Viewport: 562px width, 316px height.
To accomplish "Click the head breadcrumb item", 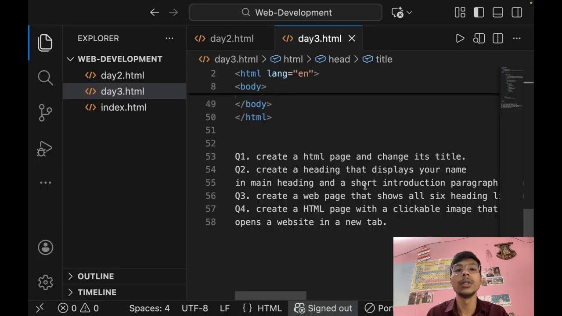I will (x=333, y=59).
